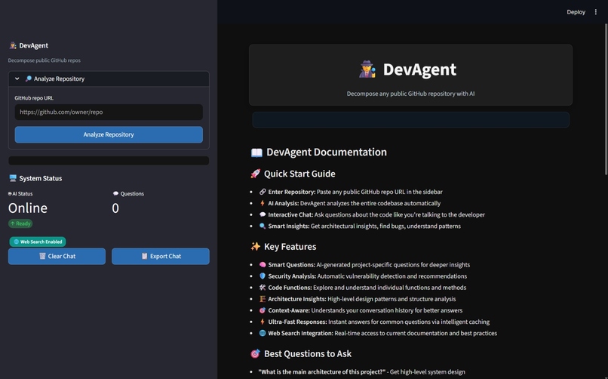Click the globe icon in Web Search Enabled badge
Viewport: 608px width, 379px height.
17,242
